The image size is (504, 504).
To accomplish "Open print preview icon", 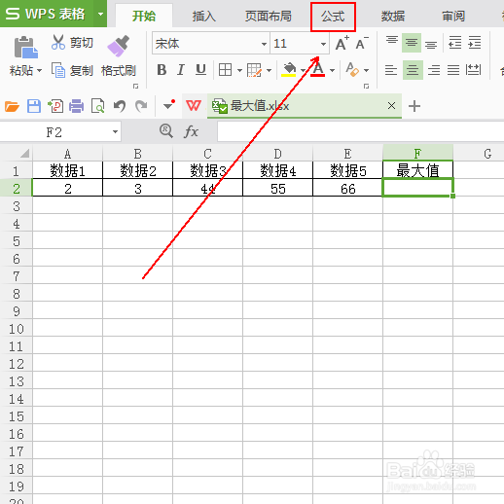I will pyautogui.click(x=97, y=106).
